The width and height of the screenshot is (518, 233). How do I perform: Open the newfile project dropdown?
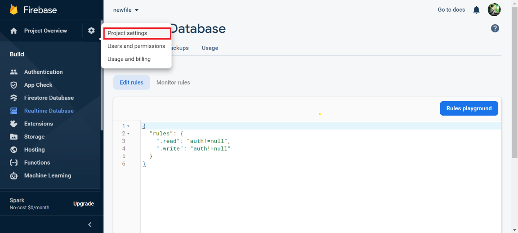(126, 10)
